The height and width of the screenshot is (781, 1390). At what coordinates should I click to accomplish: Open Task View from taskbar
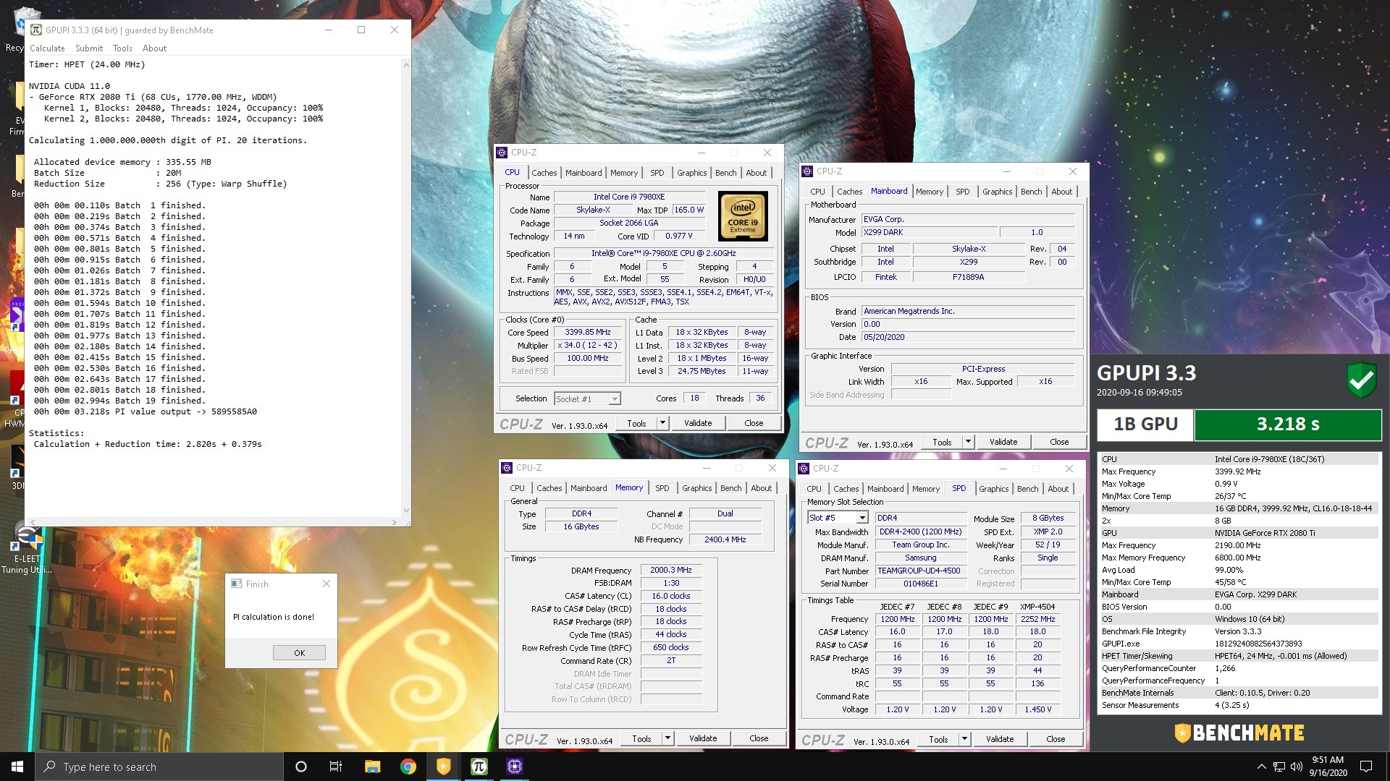coord(336,767)
